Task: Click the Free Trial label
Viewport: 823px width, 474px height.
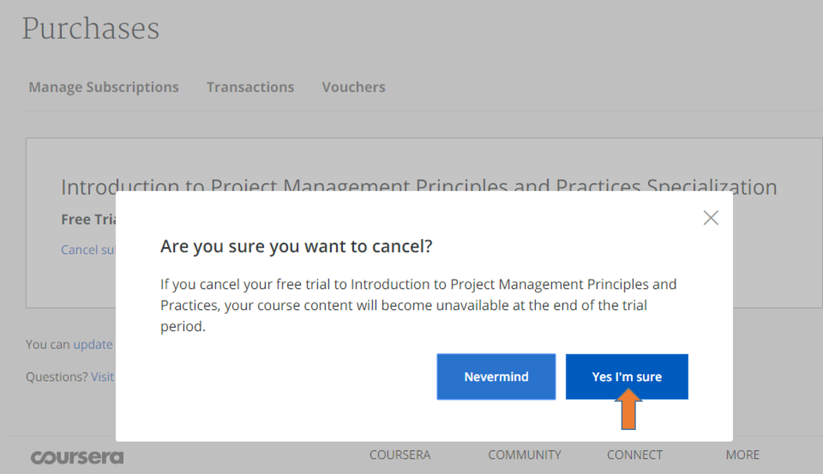Action: coord(88,220)
